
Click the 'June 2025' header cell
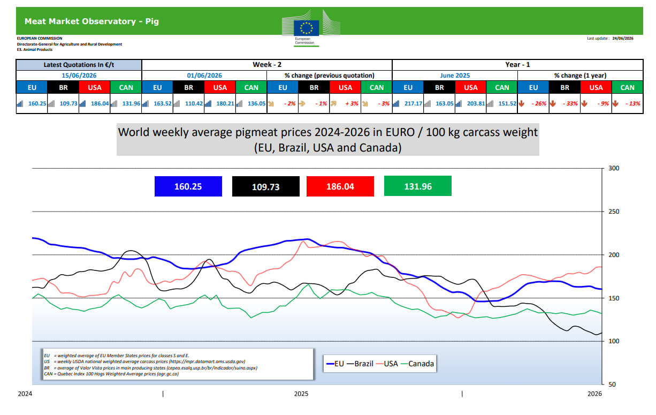pos(455,76)
